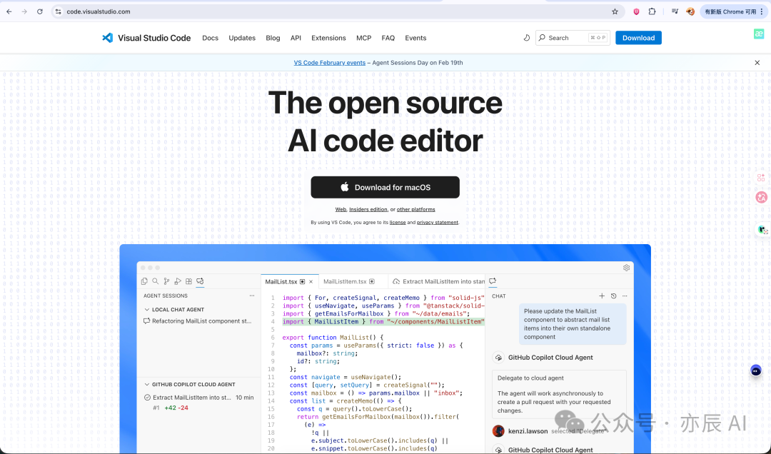Image resolution: width=771 pixels, height=454 pixels.
Task: Select the Search icon in the editor sidebar
Action: pos(155,281)
